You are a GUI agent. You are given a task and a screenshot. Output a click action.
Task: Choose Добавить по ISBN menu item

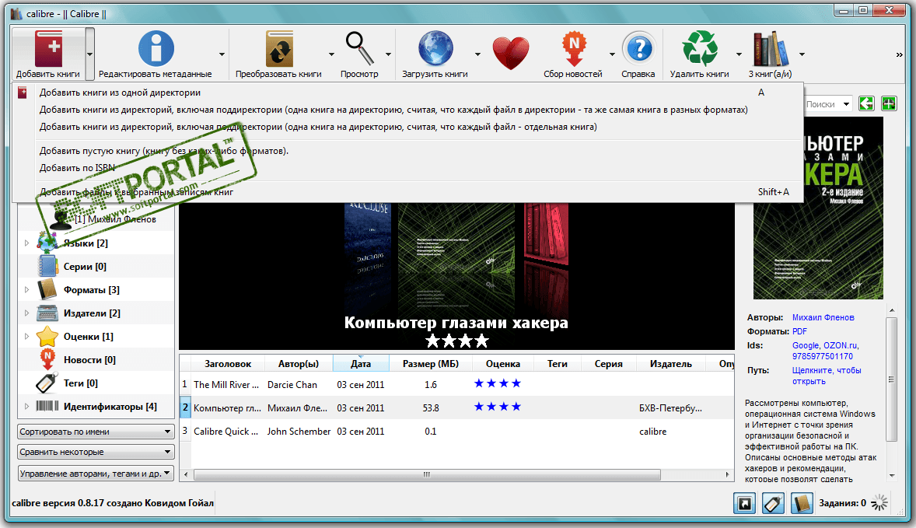tap(407, 168)
